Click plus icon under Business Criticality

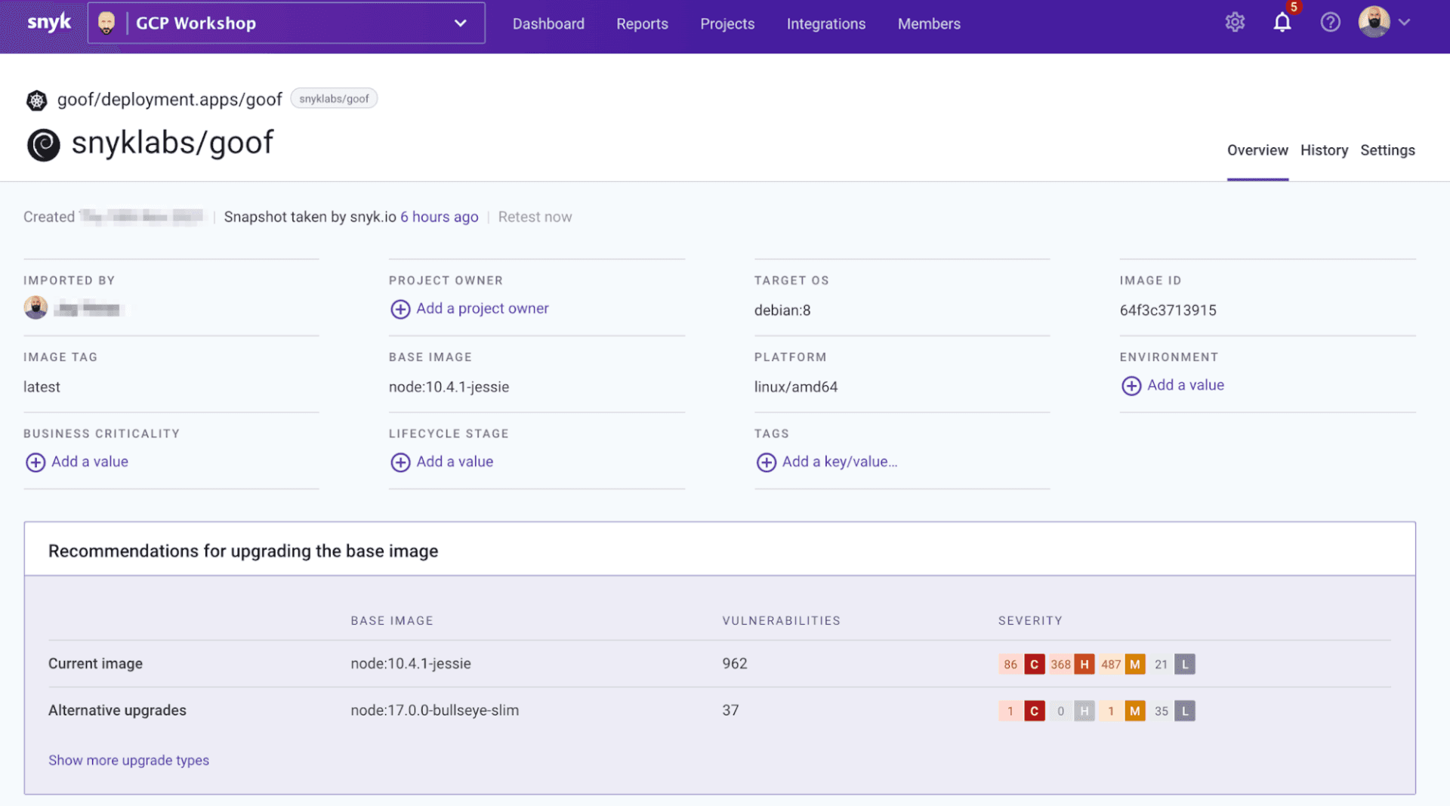(35, 462)
